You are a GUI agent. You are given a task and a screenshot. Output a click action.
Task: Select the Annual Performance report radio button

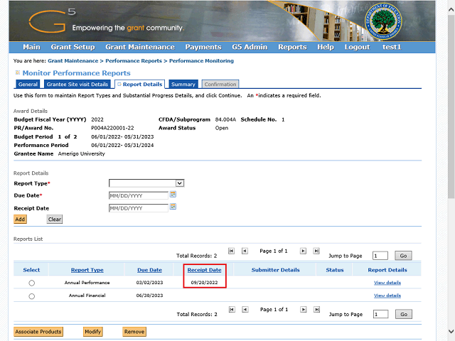31,283
